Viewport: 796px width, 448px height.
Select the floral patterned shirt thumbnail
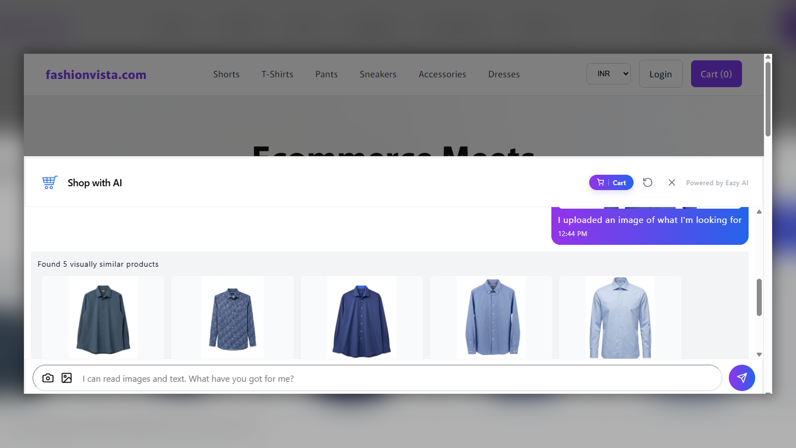click(x=232, y=318)
